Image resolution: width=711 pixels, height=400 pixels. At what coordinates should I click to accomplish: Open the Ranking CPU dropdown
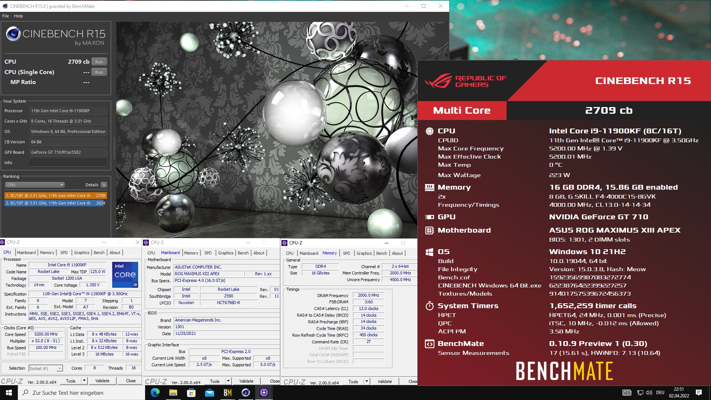pyautogui.click(x=35, y=185)
